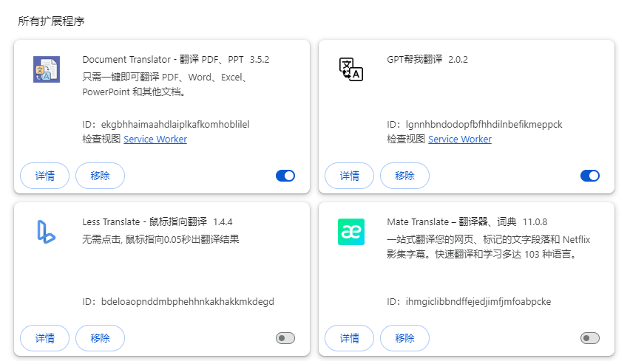Click the Mate Translate extension ID text
This screenshot has height=361, width=630.
point(469,301)
